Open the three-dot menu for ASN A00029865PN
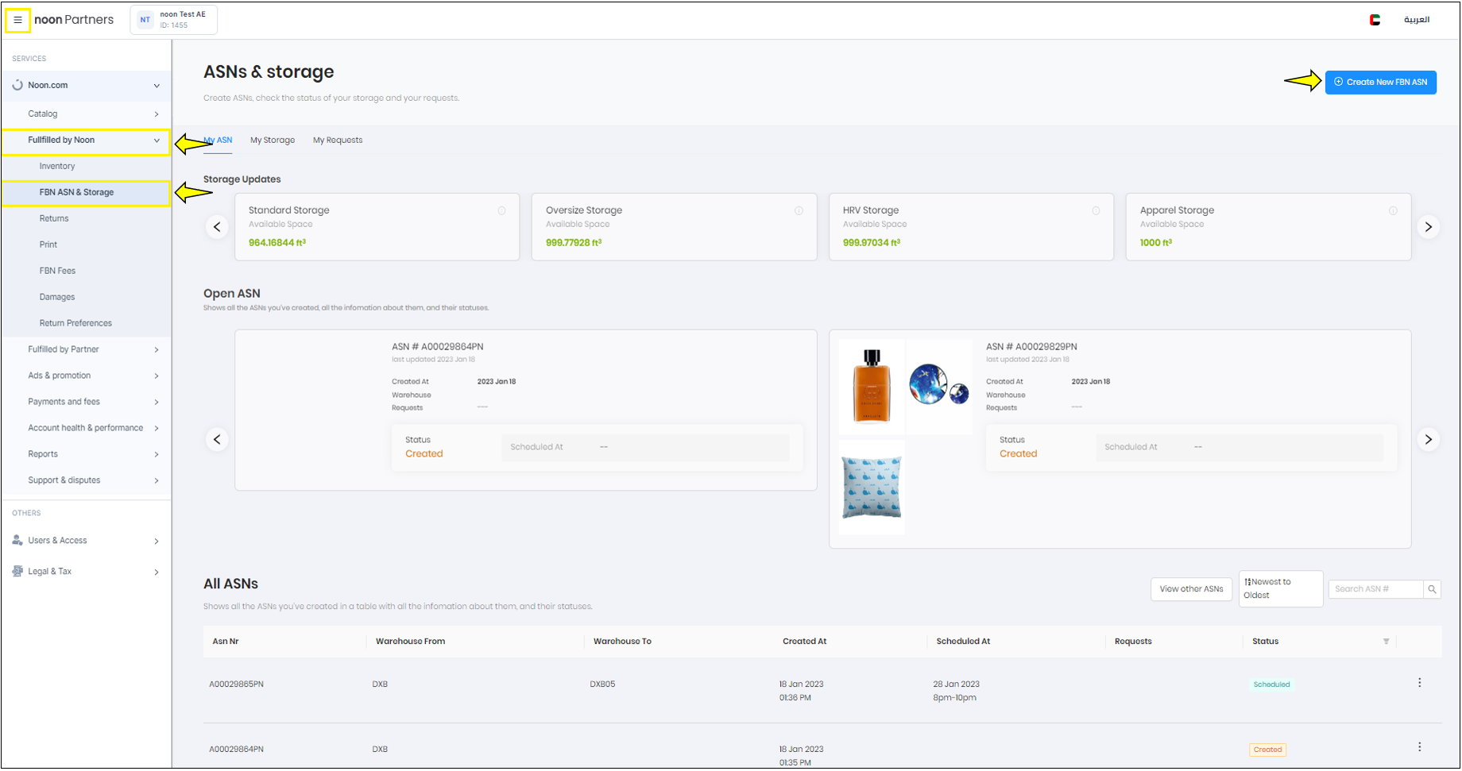The height and width of the screenshot is (771, 1462). tap(1420, 681)
